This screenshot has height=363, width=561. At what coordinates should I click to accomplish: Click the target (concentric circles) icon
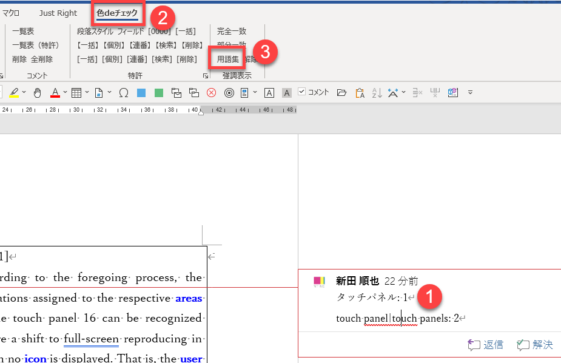[x=229, y=93]
